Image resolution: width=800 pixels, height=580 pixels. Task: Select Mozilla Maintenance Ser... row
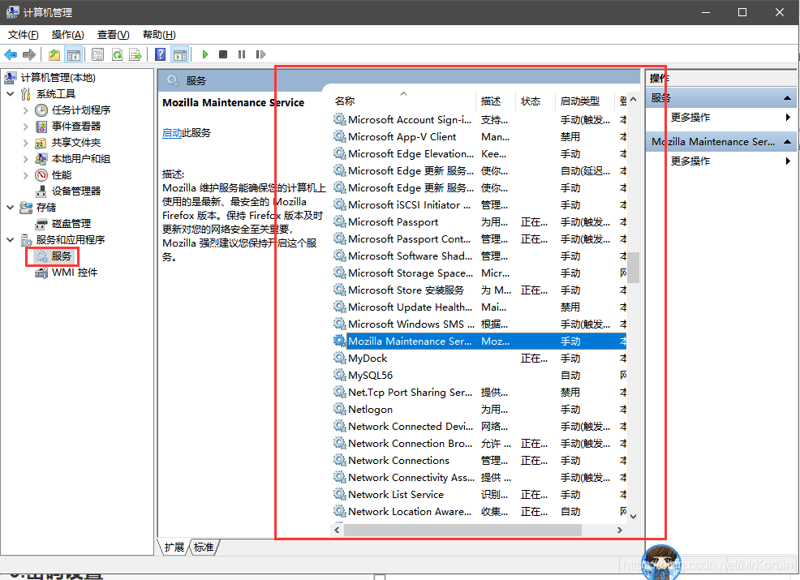(480, 342)
